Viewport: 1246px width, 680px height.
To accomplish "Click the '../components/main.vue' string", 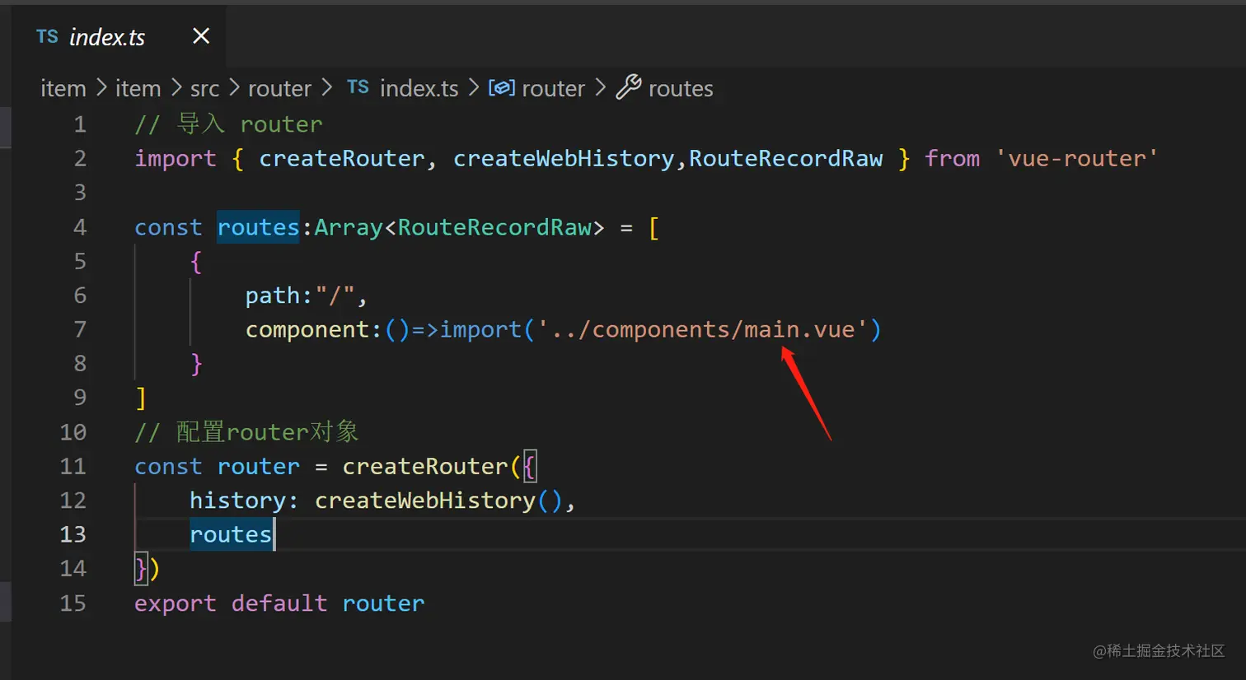I will [702, 330].
